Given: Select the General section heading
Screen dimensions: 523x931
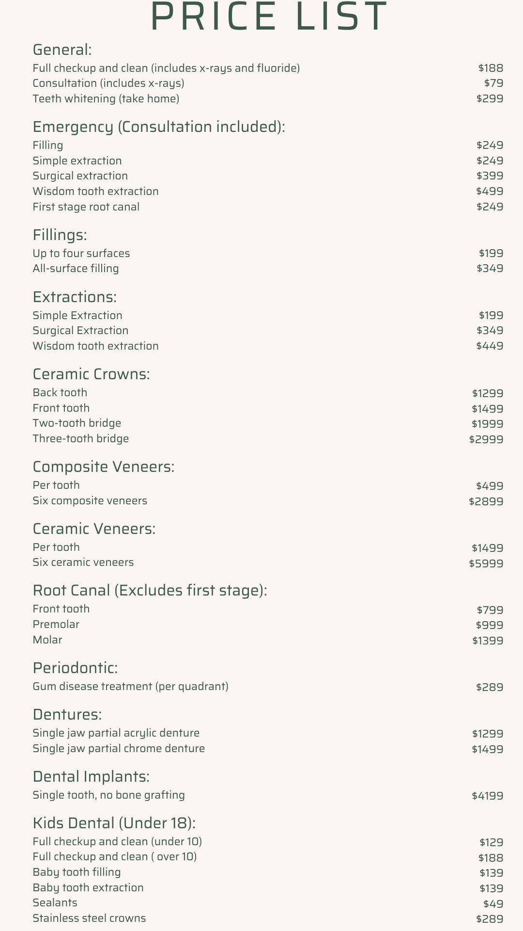Looking at the screenshot, I should (62, 49).
